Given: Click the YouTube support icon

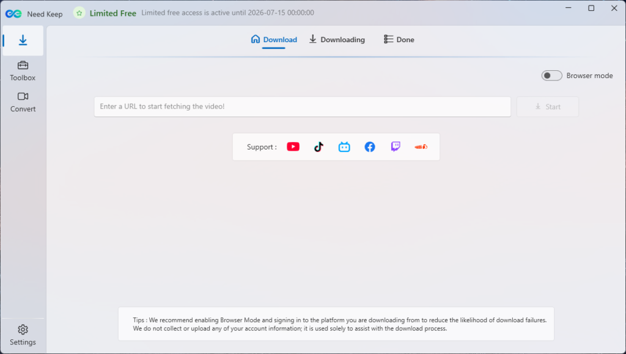Looking at the screenshot, I should tap(293, 146).
